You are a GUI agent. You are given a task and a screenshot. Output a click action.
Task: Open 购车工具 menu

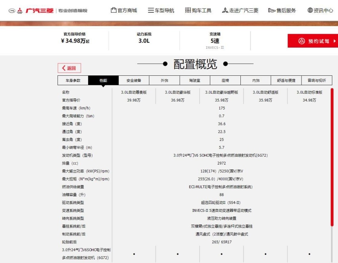point(198,10)
